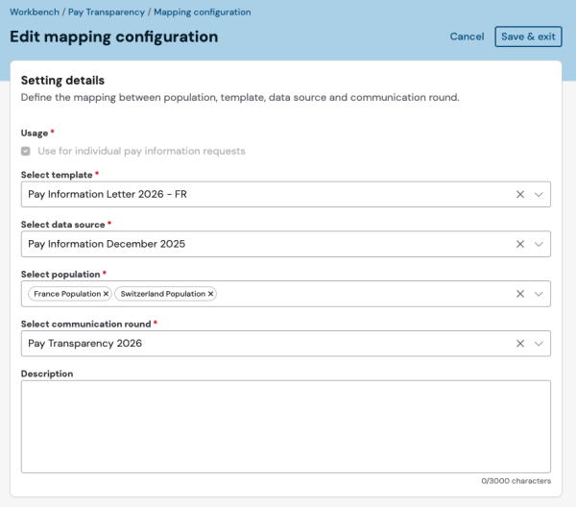576x507 pixels.
Task: Click the Pay Information Letter 2026 template field
Action: (x=286, y=194)
